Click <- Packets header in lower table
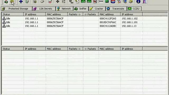The width and height of the screenshot is (169, 95). (91, 49)
